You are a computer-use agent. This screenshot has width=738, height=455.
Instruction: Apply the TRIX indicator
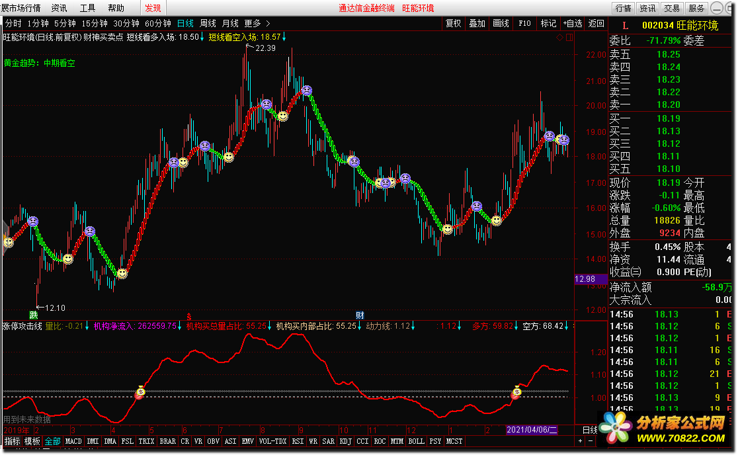click(x=146, y=441)
